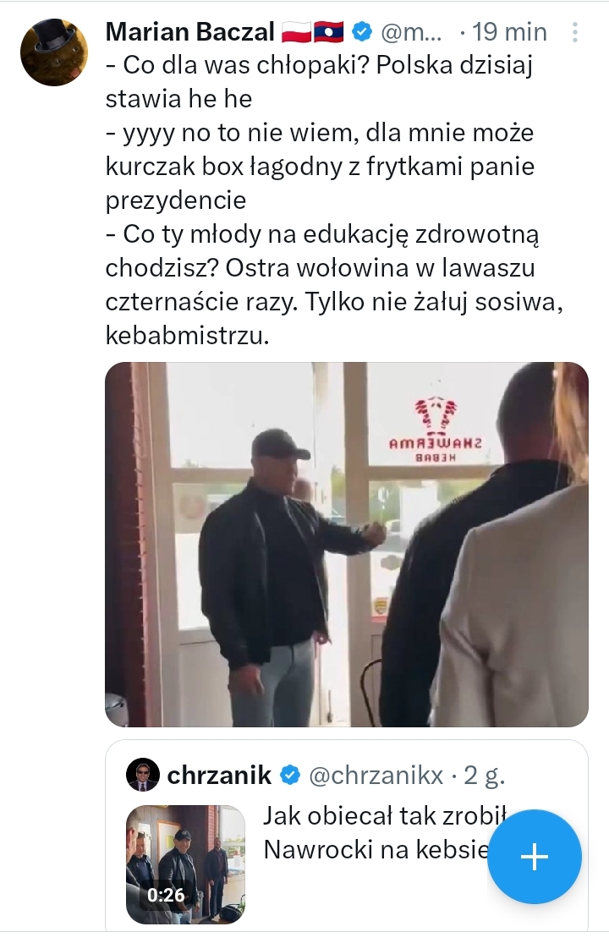This screenshot has height=943, width=609.
Task: Open the kebab shop video in the tweet
Action: (x=346, y=545)
